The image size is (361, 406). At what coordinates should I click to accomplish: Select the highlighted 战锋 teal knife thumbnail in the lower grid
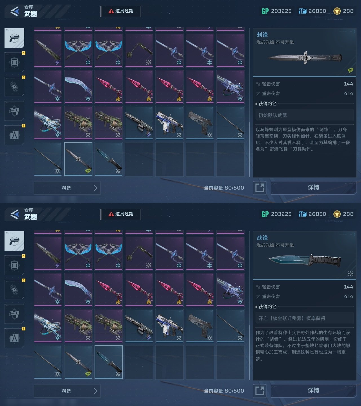[109, 362]
